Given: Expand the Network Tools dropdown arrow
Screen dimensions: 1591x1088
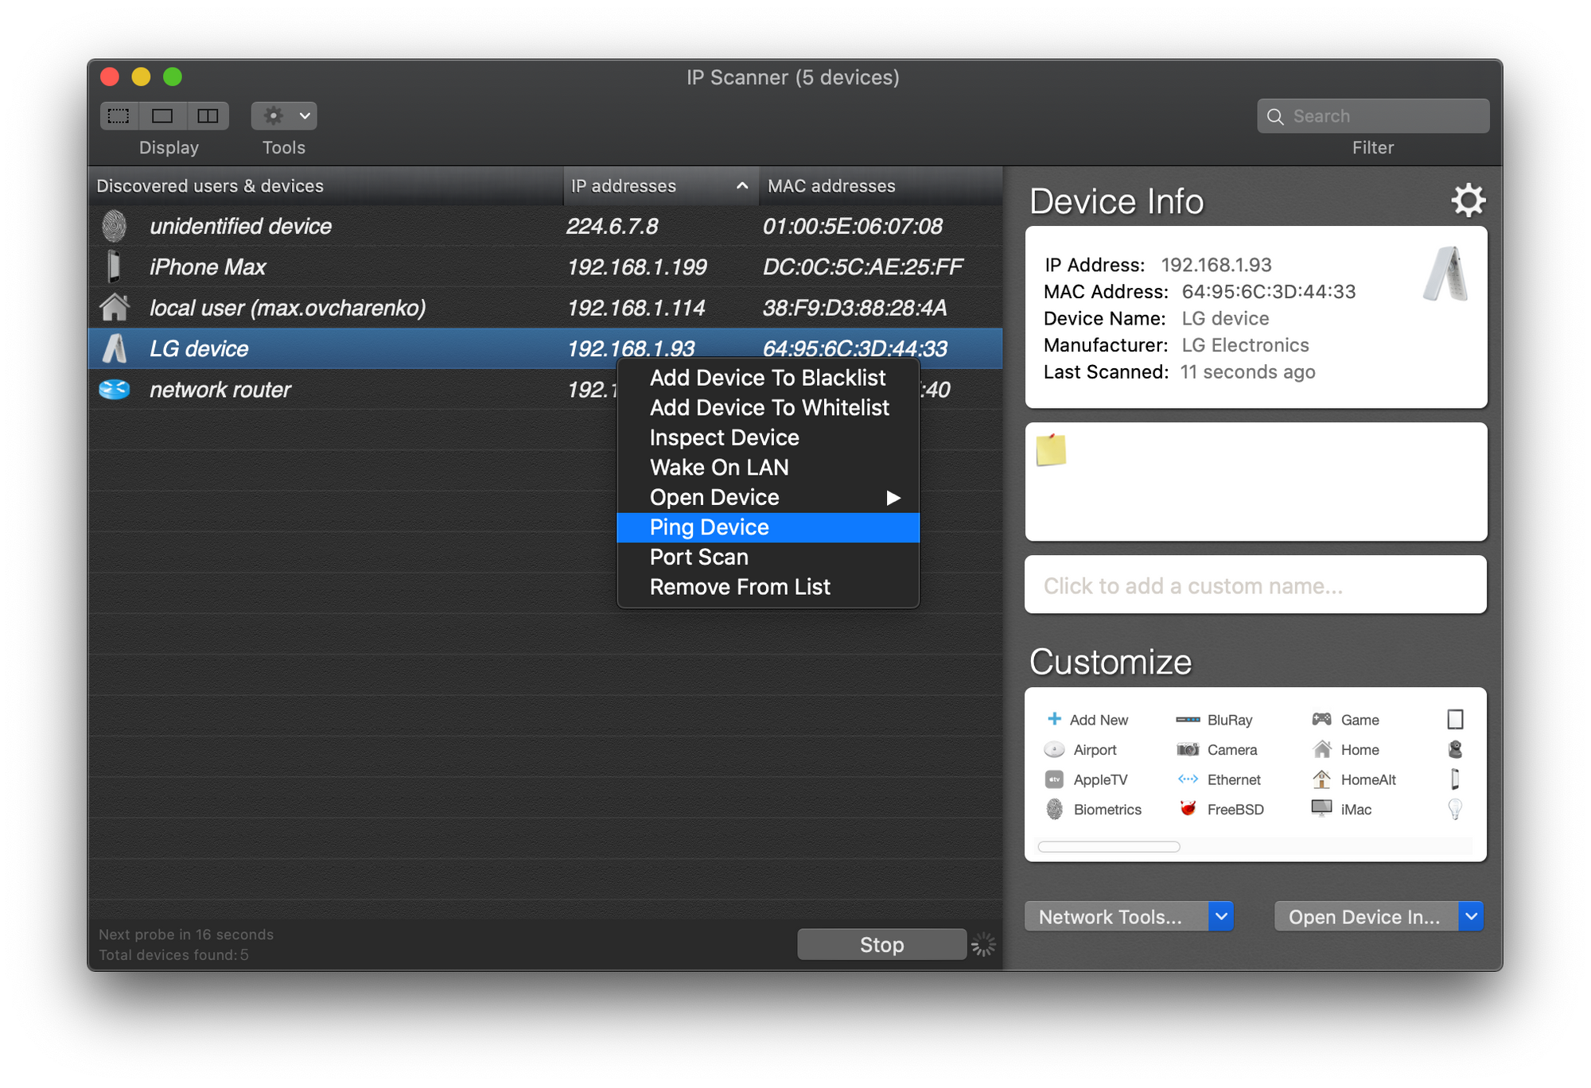Looking at the screenshot, I should click(x=1221, y=916).
